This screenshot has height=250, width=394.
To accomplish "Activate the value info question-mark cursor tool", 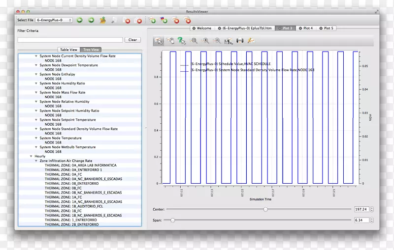I will tap(182, 41).
